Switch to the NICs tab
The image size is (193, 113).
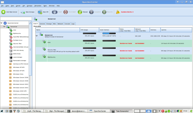tap(54, 24)
